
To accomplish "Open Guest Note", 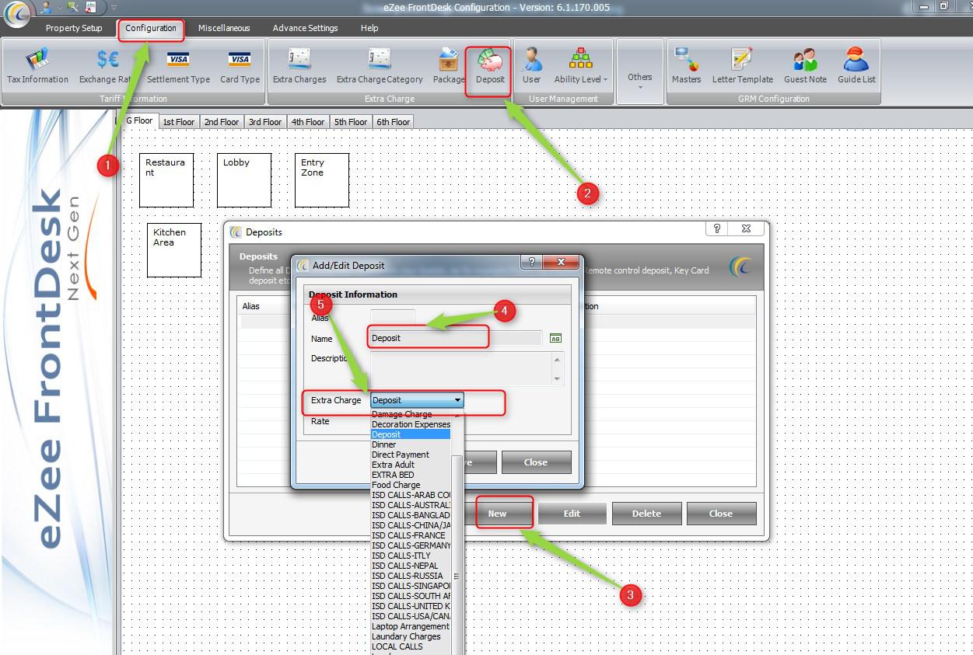I will pyautogui.click(x=805, y=66).
